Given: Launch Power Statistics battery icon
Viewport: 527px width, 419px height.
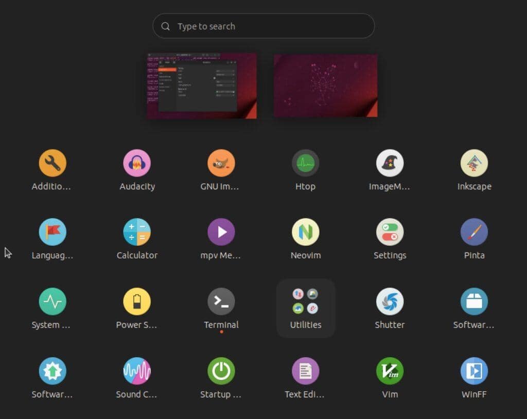Looking at the screenshot, I should 137,301.
